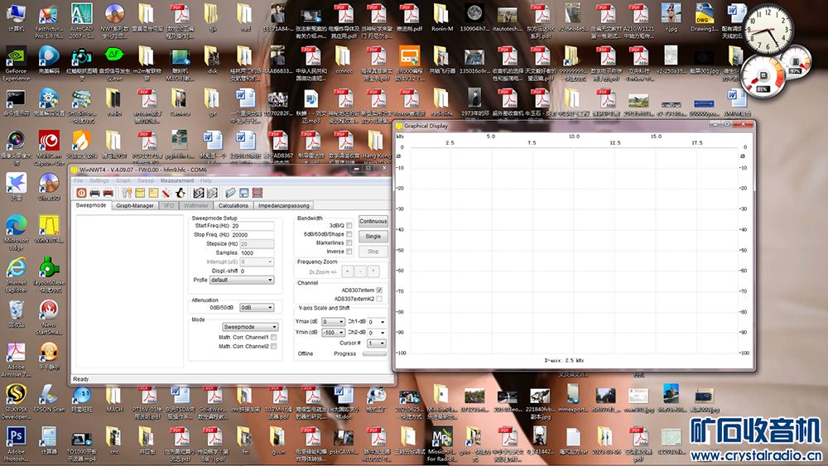Click the Continuous sweep button
The width and height of the screenshot is (828, 466).
coord(373,222)
